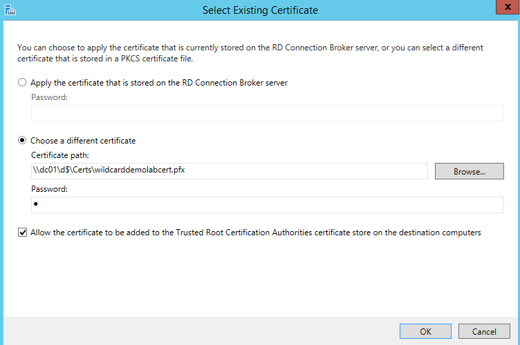Click the 'Certificate path:' label
This screenshot has width=520, height=345.
point(60,156)
